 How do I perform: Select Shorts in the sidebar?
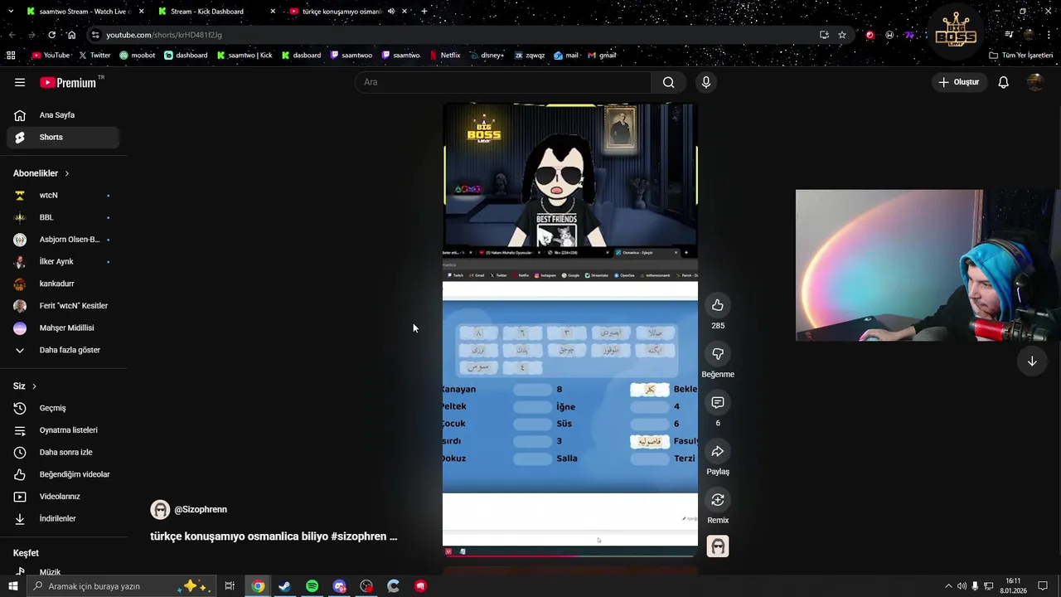click(x=63, y=137)
